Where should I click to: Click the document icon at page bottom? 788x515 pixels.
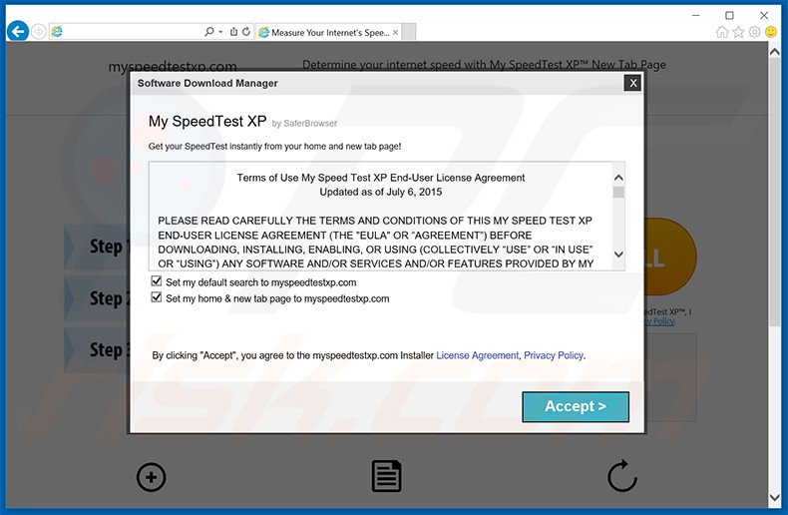pos(386,476)
